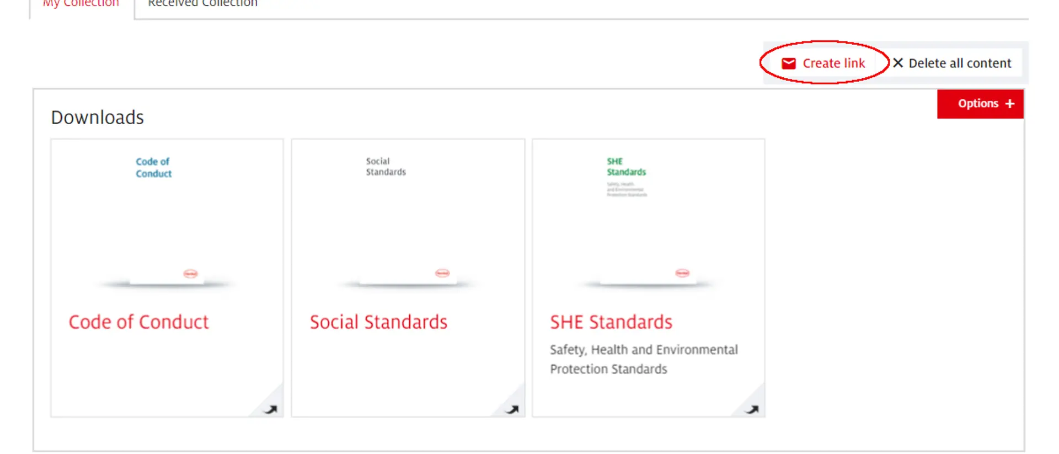Viewport: 1059px width, 454px height.
Task: Open the Code of Conduct title link
Action: pyautogui.click(x=138, y=322)
